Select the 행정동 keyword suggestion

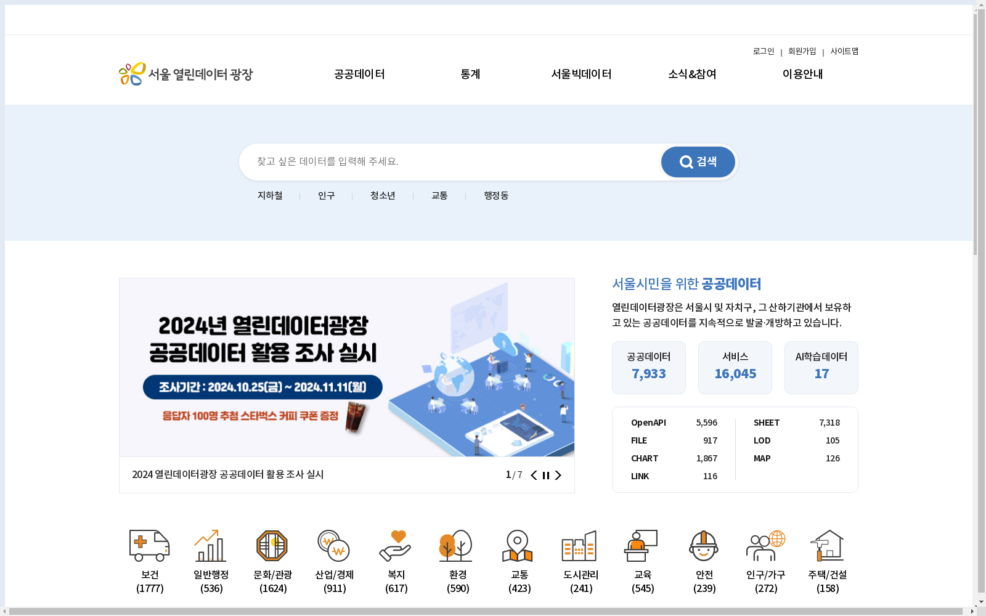[496, 195]
